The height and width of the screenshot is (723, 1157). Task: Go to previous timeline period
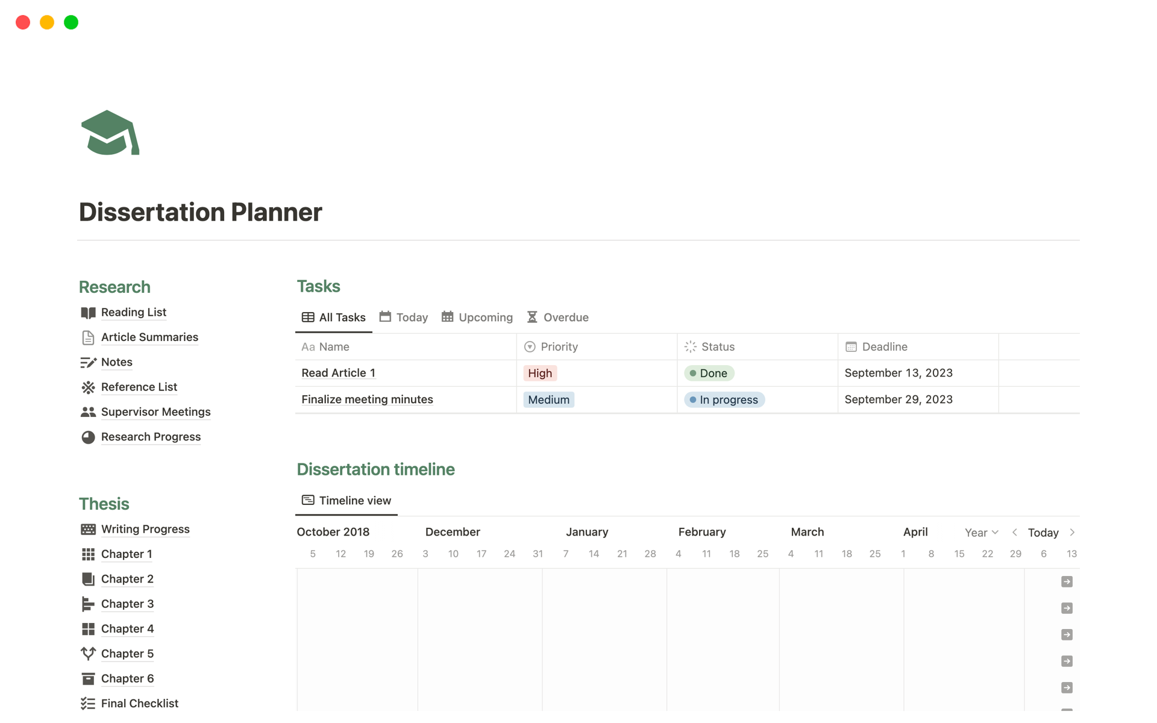tap(1015, 533)
